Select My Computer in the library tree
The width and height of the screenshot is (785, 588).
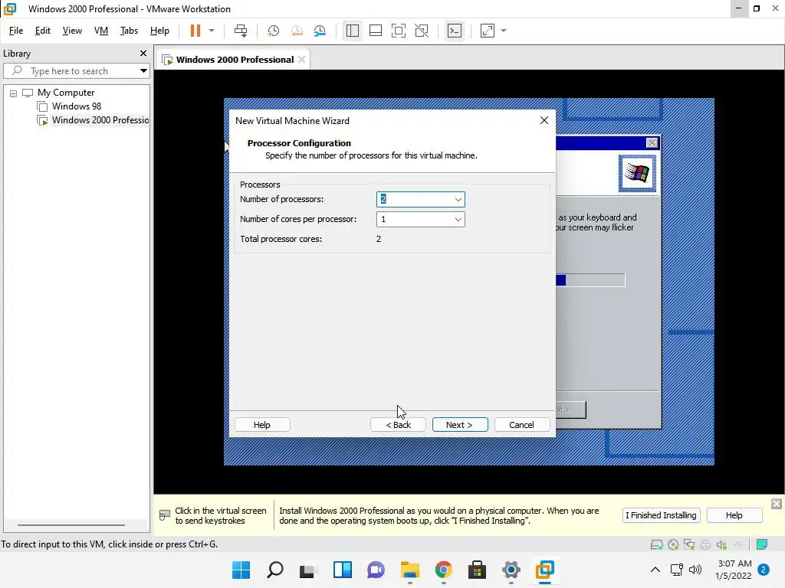coord(66,93)
